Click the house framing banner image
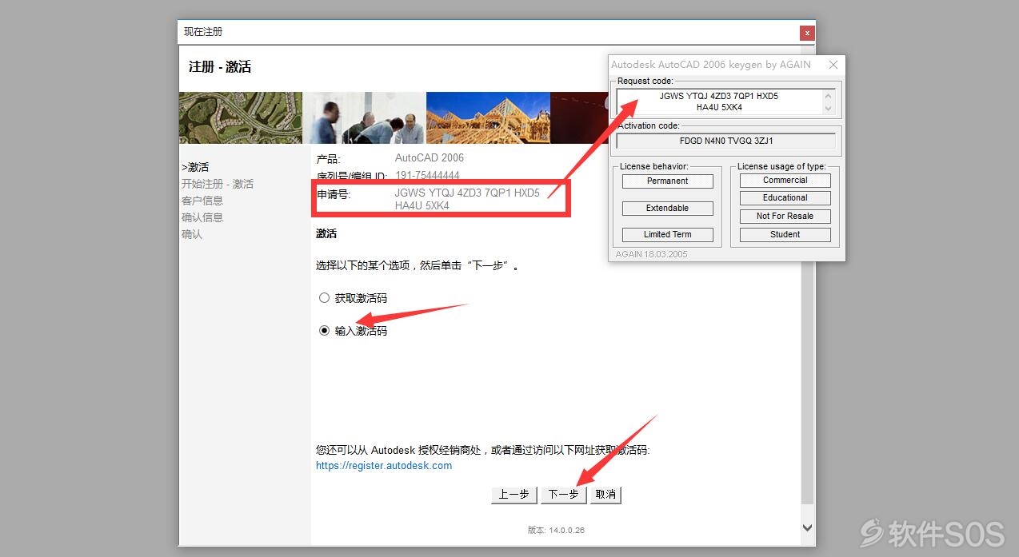This screenshot has height=557, width=1019. pyautogui.click(x=488, y=117)
